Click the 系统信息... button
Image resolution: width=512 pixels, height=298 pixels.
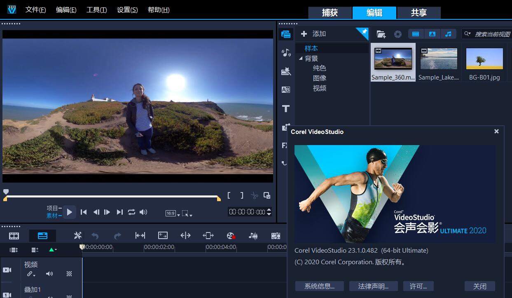click(319, 286)
